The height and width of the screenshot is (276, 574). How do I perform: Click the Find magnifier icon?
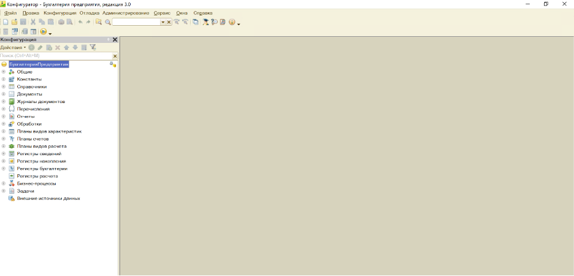click(x=108, y=22)
